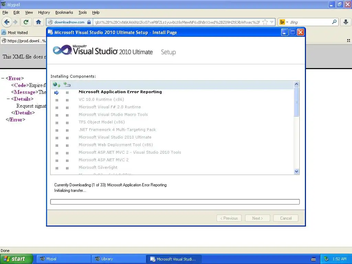The height and width of the screenshot is (264, 352).
Task: Click the URL text in address bar
Action: [x=177, y=22]
